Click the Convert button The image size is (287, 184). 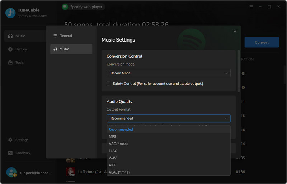click(x=262, y=42)
